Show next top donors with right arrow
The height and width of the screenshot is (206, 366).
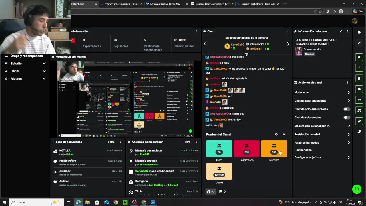click(288, 44)
